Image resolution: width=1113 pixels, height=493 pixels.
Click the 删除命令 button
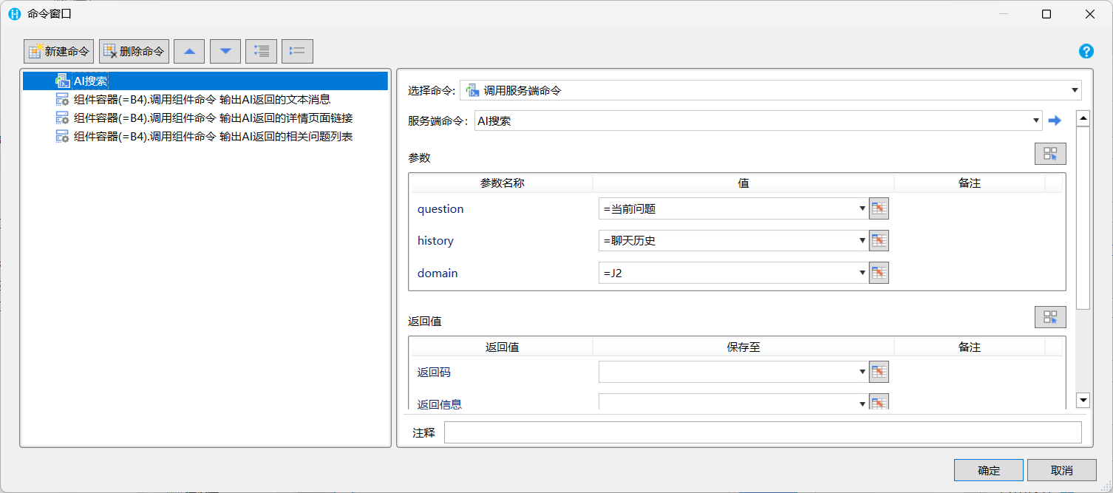[134, 51]
